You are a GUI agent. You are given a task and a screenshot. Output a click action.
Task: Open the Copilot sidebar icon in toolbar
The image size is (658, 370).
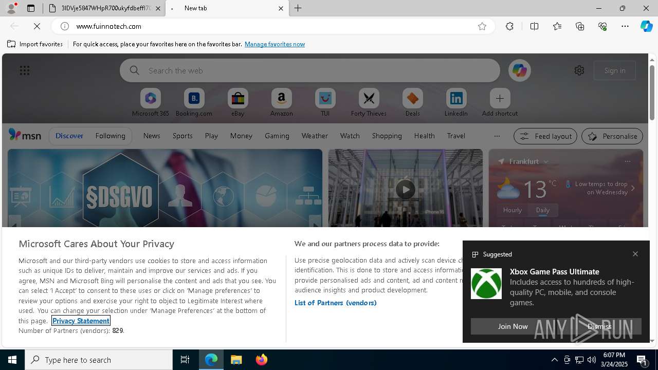pos(646,26)
